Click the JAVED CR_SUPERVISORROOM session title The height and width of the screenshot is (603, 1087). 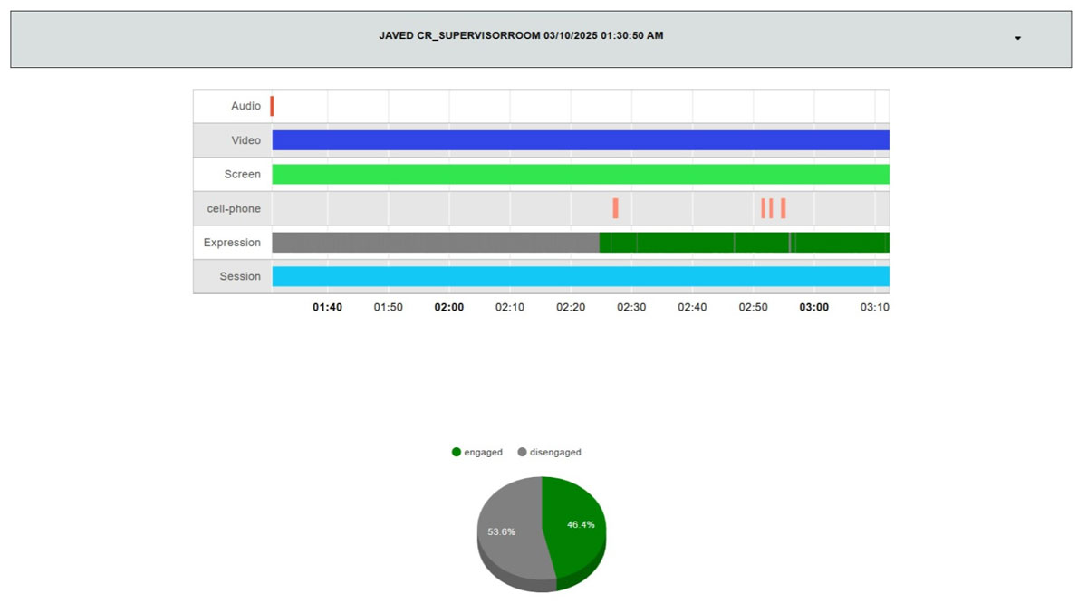click(x=521, y=36)
